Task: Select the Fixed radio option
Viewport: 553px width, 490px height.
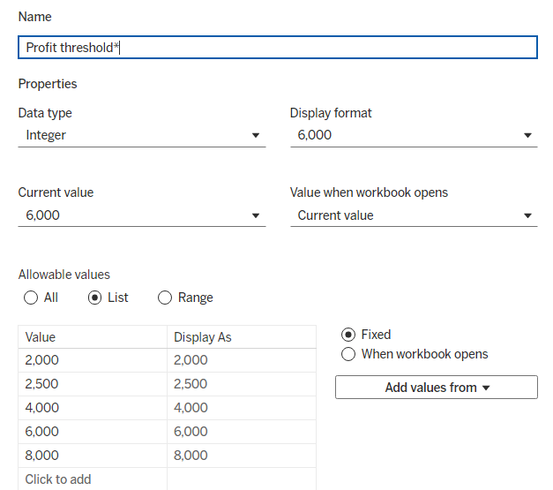Action: tap(348, 335)
